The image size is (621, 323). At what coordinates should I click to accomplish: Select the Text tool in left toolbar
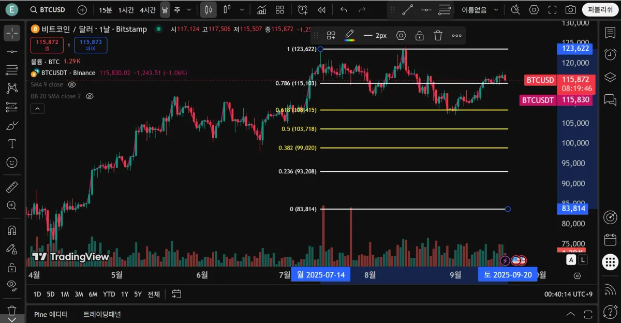(11, 143)
